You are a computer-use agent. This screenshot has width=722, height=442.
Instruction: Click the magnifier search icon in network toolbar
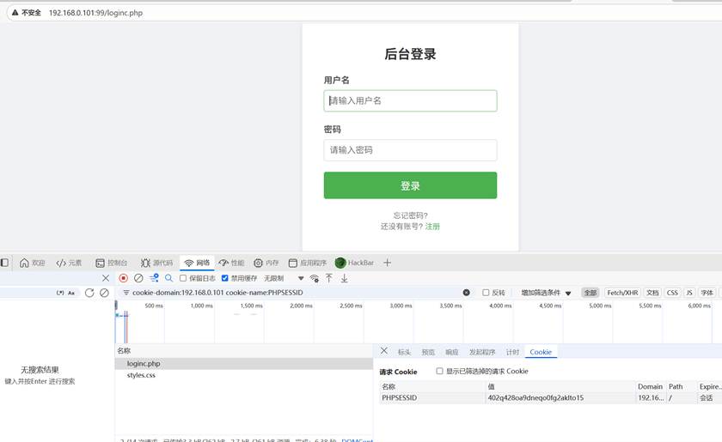(x=169, y=278)
